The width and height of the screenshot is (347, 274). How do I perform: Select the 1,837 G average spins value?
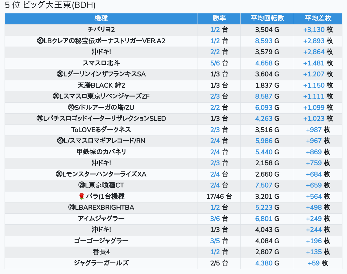267,85
